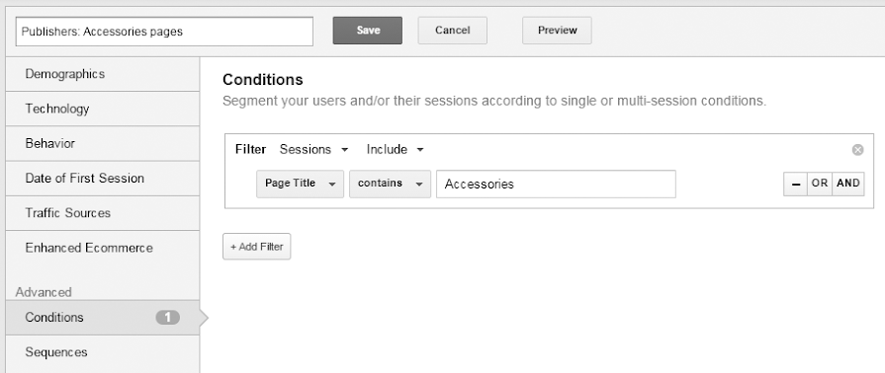The height and width of the screenshot is (373, 885).
Task: Select Date of First Session
Action: tap(102, 179)
